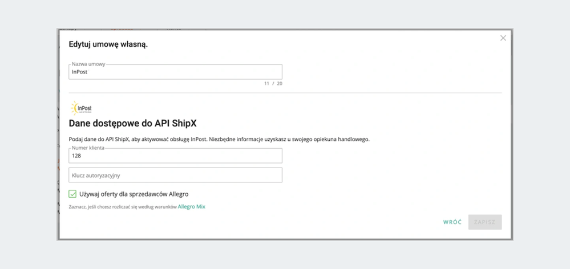This screenshot has width=570, height=269.
Task: Open the 'Allegro Mix' link
Action: tap(191, 207)
